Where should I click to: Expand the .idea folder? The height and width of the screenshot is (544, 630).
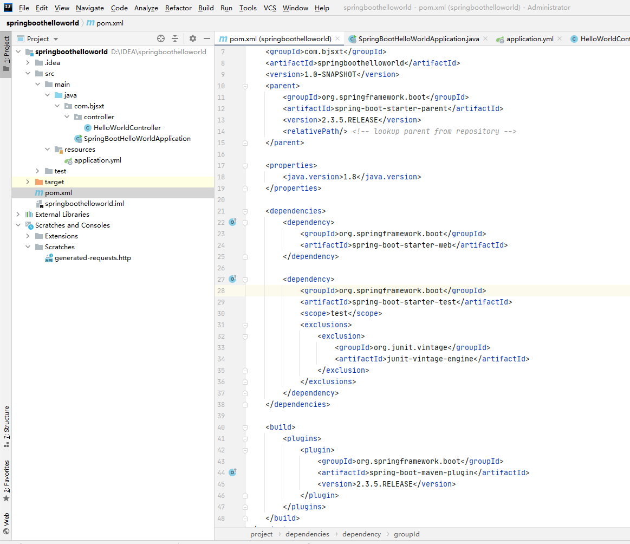pos(28,63)
